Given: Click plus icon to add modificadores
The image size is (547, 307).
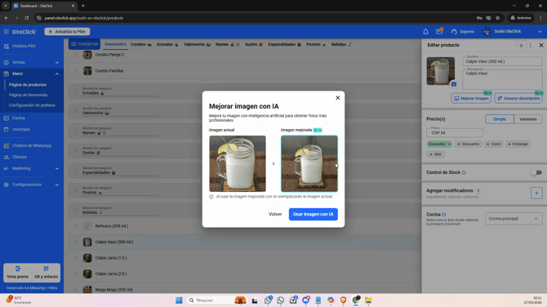Looking at the screenshot, I should pyautogui.click(x=536, y=193).
